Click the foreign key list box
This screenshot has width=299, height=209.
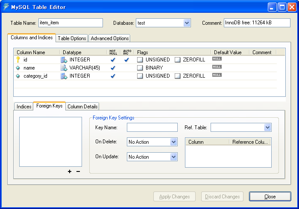50,142
